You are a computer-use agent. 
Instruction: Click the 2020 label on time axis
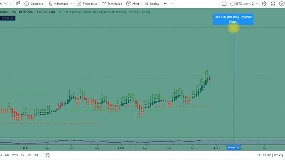tap(121, 148)
